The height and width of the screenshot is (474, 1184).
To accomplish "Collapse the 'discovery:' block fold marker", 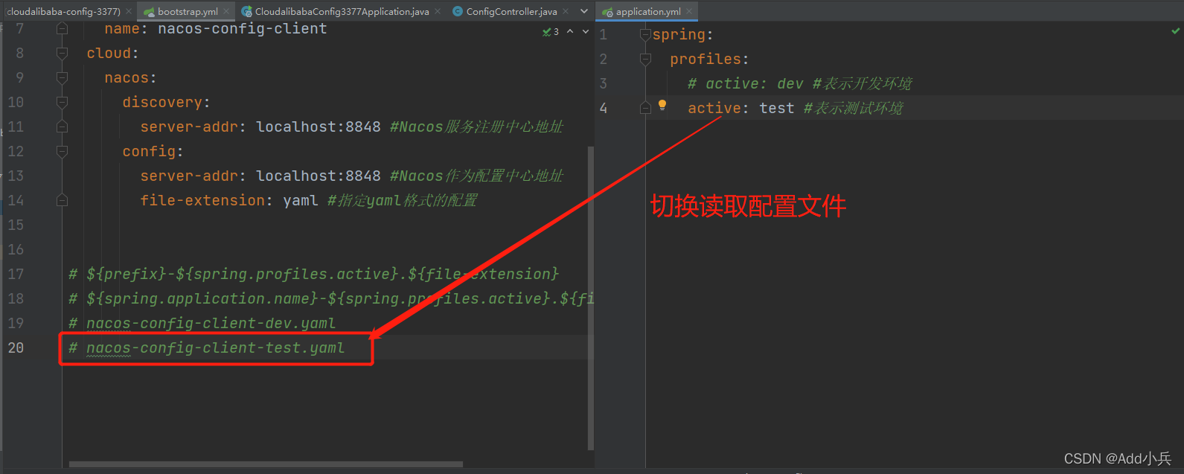I will pyautogui.click(x=63, y=102).
